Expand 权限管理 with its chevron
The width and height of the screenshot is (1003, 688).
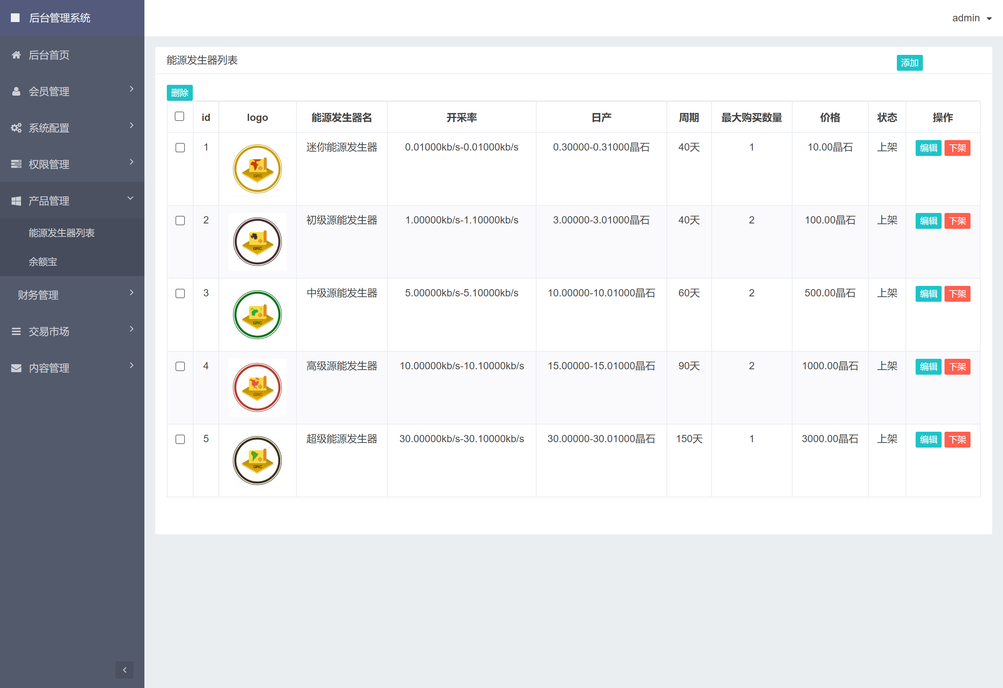tap(131, 162)
